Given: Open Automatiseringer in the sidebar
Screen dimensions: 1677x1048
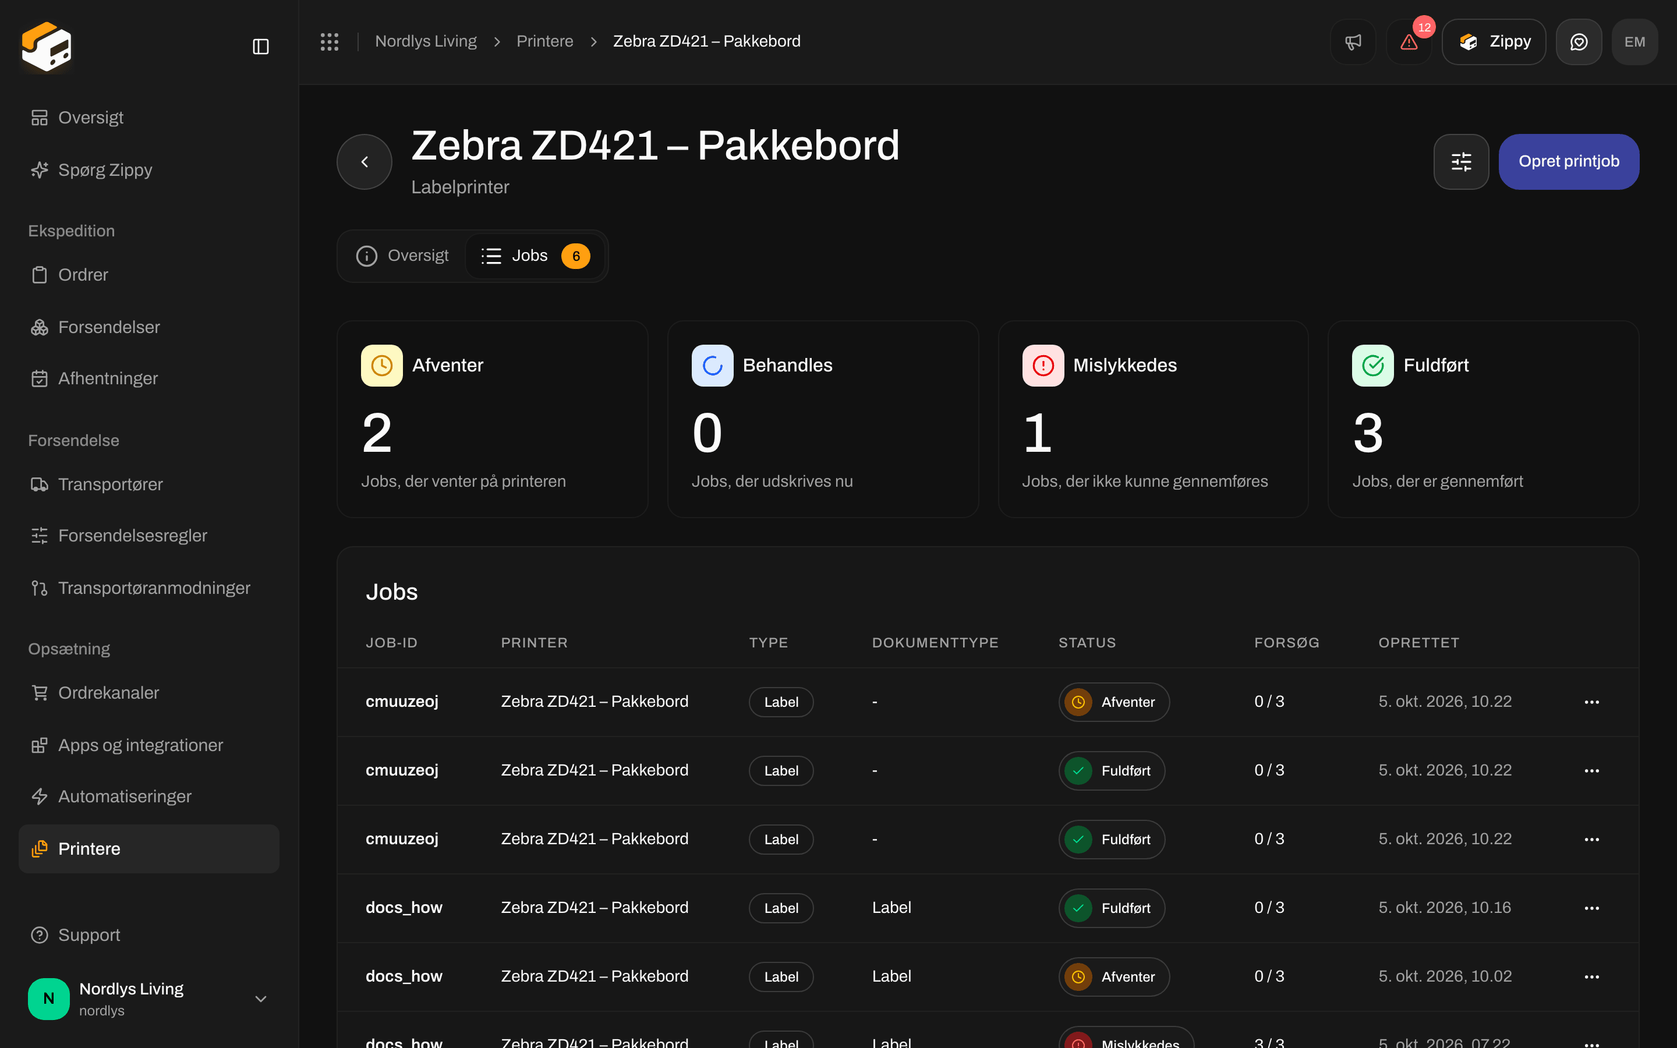Looking at the screenshot, I should 149,796.
